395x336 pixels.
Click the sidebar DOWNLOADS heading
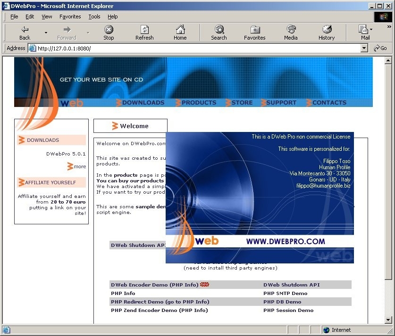click(x=51, y=140)
